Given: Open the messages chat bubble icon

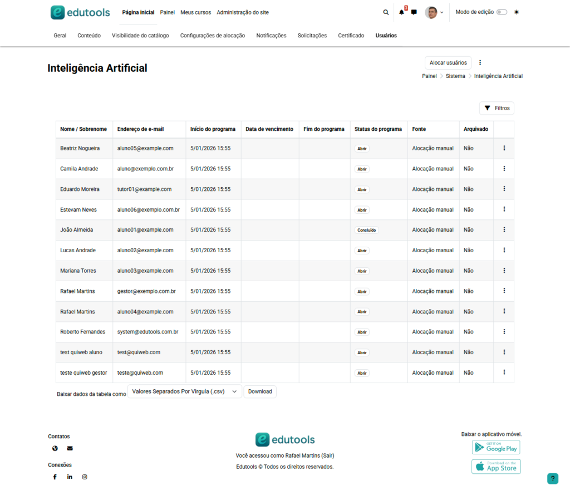Looking at the screenshot, I should pos(414,12).
